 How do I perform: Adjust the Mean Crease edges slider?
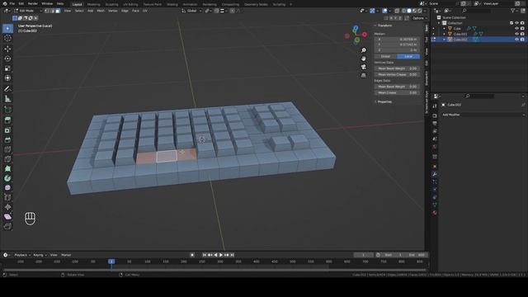coord(398,92)
